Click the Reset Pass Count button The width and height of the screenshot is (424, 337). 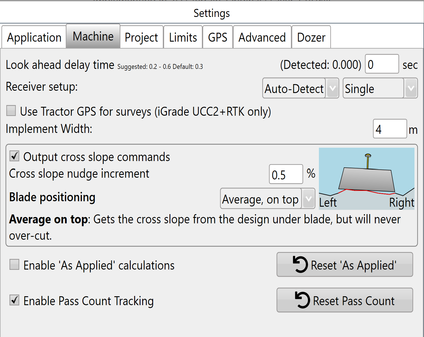coord(344,300)
